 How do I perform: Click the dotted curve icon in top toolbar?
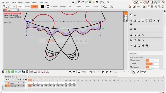82,2
